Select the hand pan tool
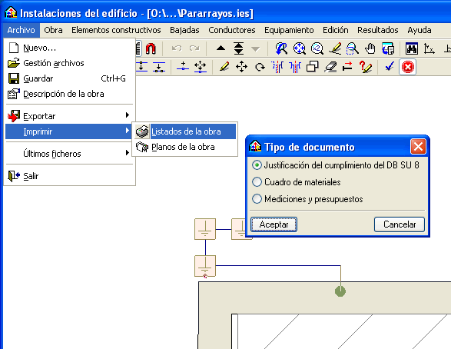 (x=370, y=48)
